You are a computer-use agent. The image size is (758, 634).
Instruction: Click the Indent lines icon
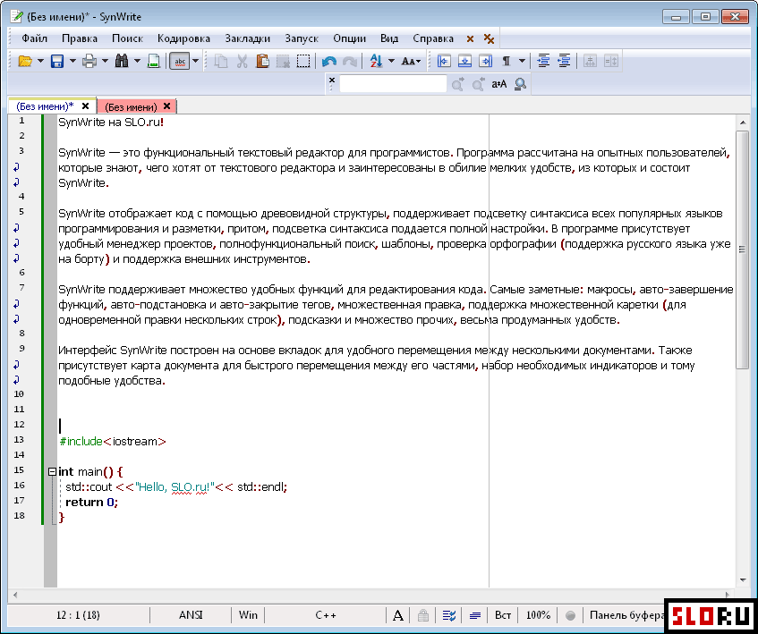[544, 62]
